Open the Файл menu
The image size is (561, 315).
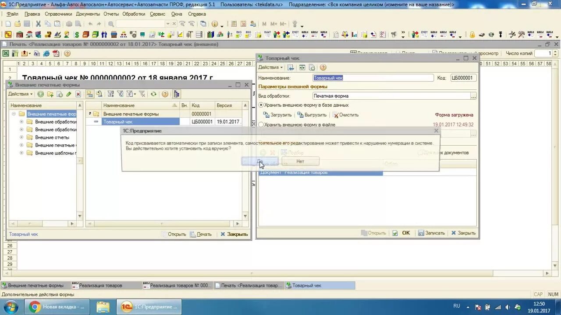coord(12,14)
